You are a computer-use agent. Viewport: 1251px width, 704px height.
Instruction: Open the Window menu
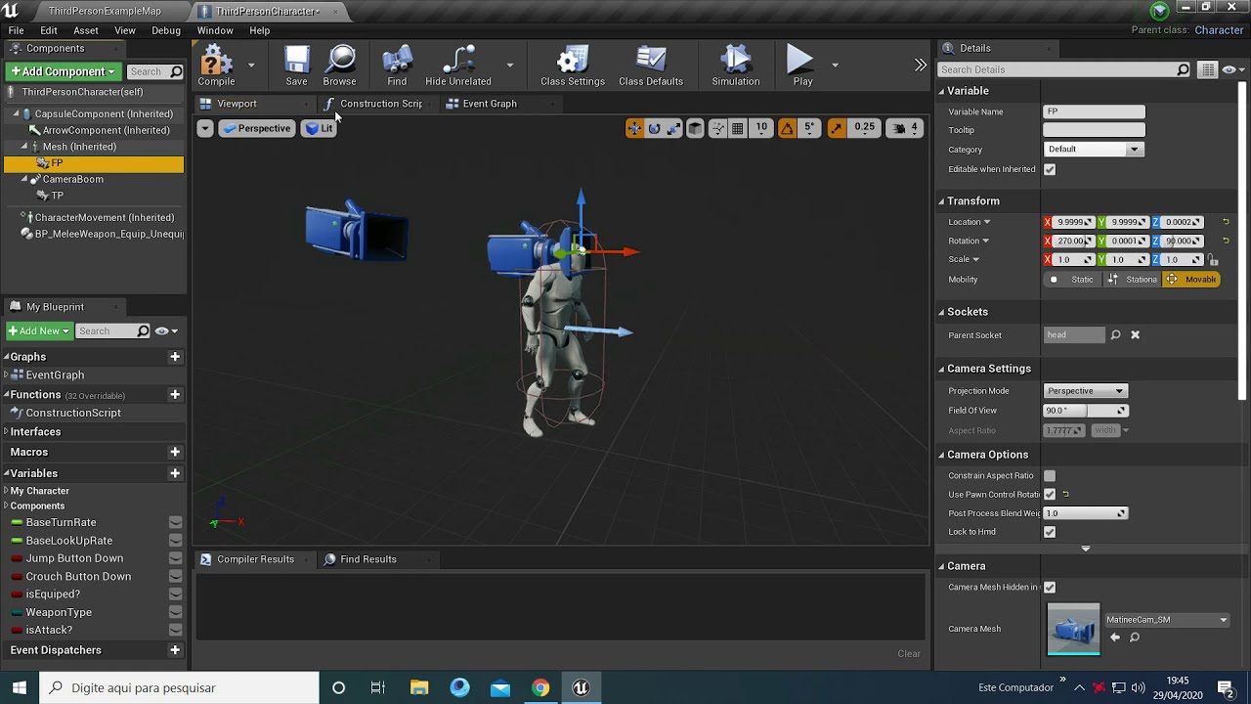(x=215, y=30)
